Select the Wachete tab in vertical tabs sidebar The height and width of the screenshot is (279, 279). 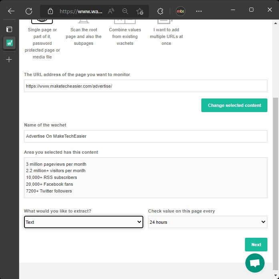pos(10,43)
